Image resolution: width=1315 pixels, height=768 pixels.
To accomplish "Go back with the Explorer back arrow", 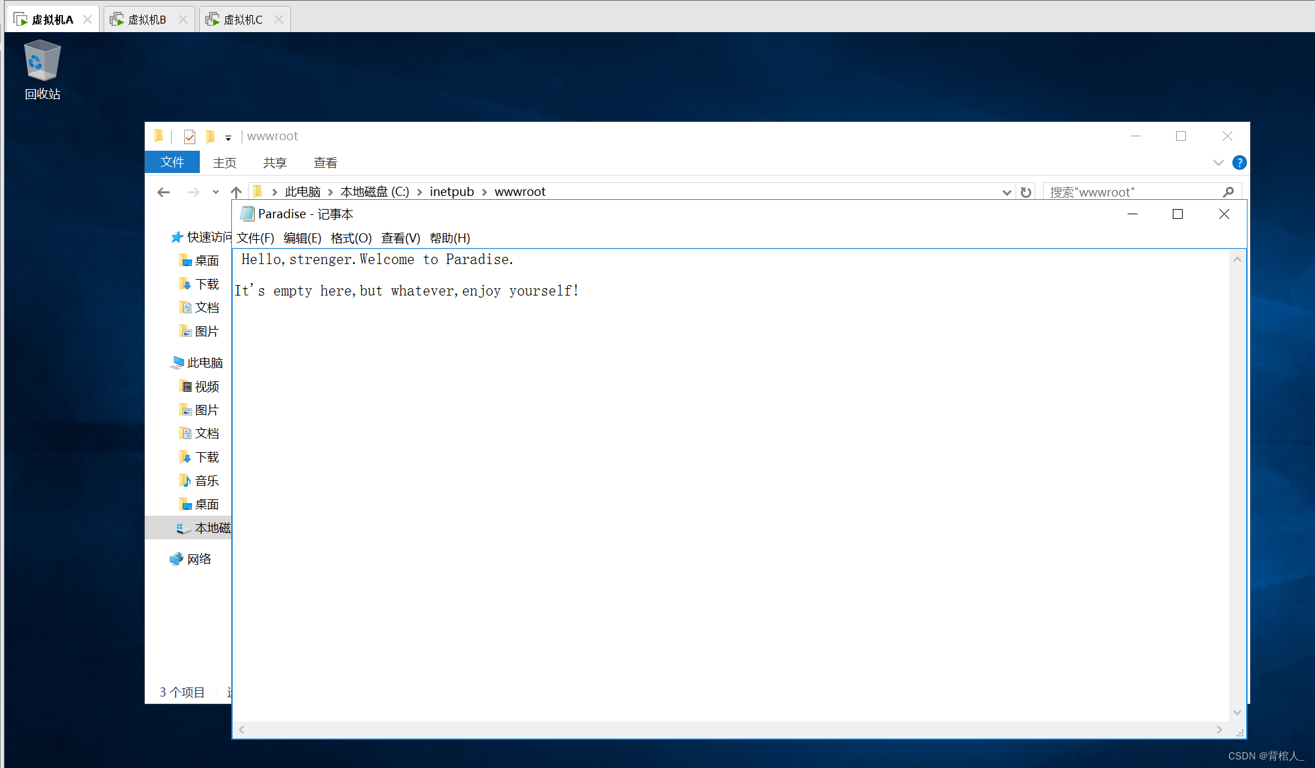I will tap(164, 192).
